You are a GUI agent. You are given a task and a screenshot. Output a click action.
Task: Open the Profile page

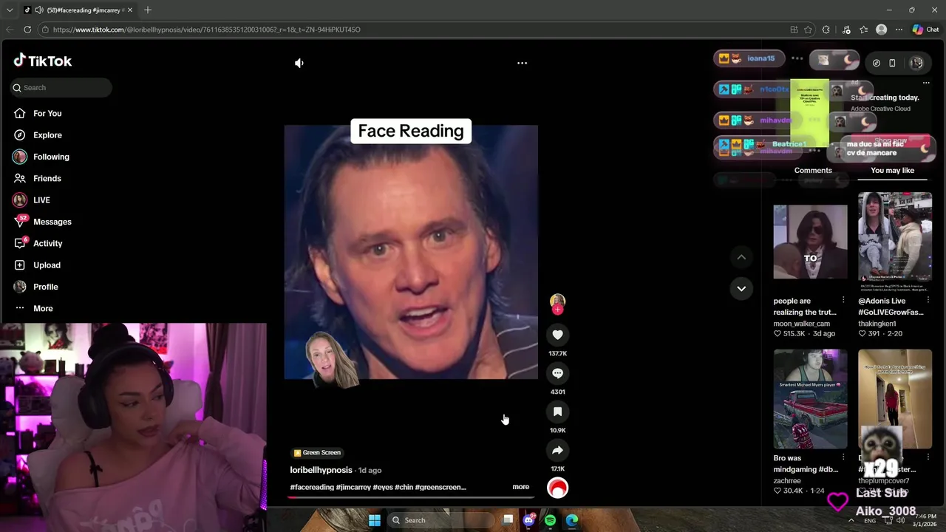tap(35, 287)
